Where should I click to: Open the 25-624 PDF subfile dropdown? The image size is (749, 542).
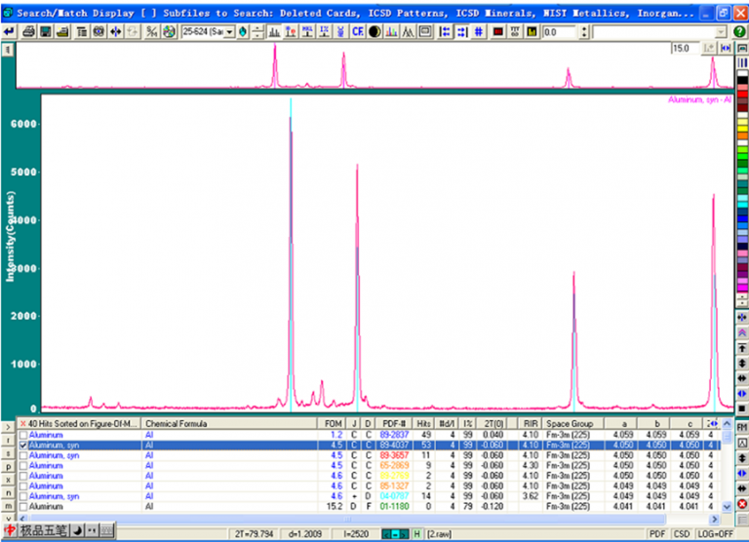pos(230,32)
